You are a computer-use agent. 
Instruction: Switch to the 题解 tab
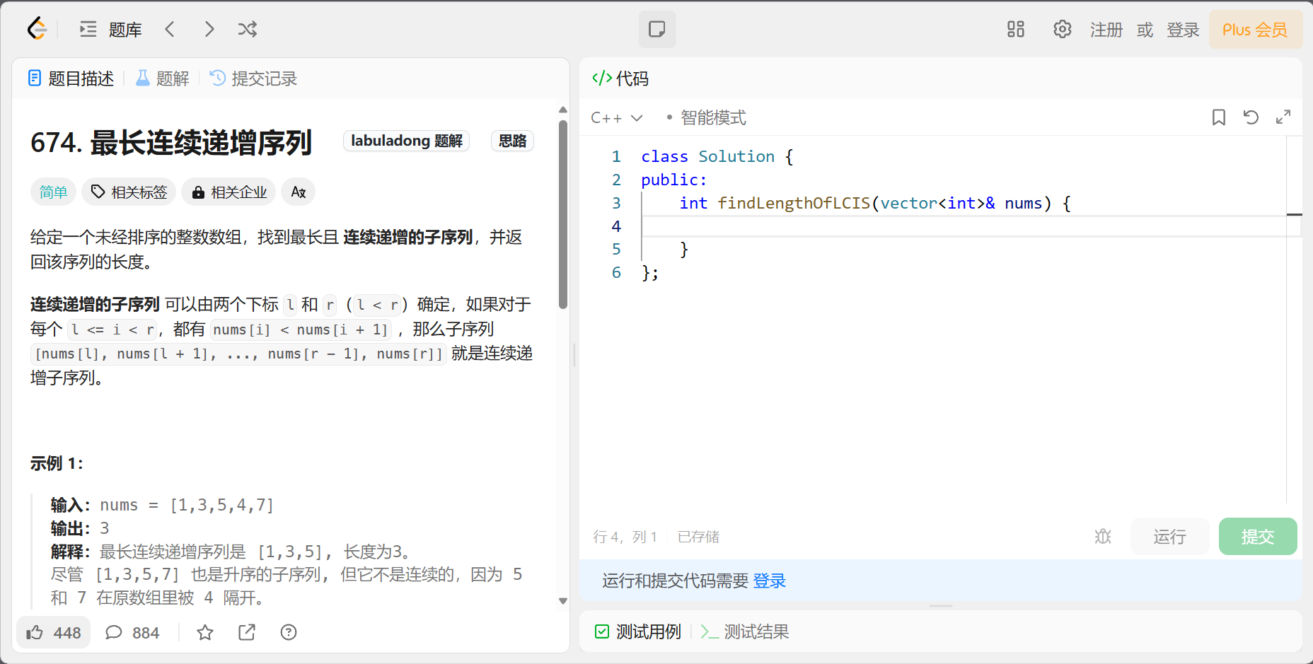[x=163, y=78]
